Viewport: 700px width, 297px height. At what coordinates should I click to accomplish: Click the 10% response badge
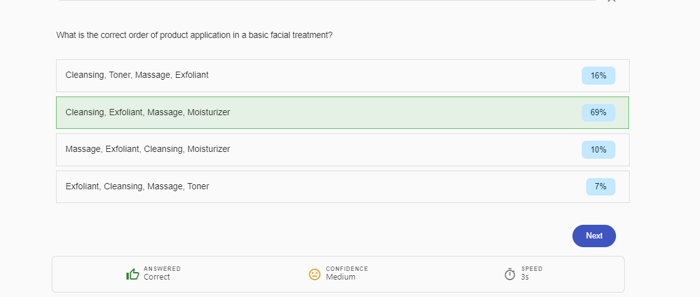(599, 150)
